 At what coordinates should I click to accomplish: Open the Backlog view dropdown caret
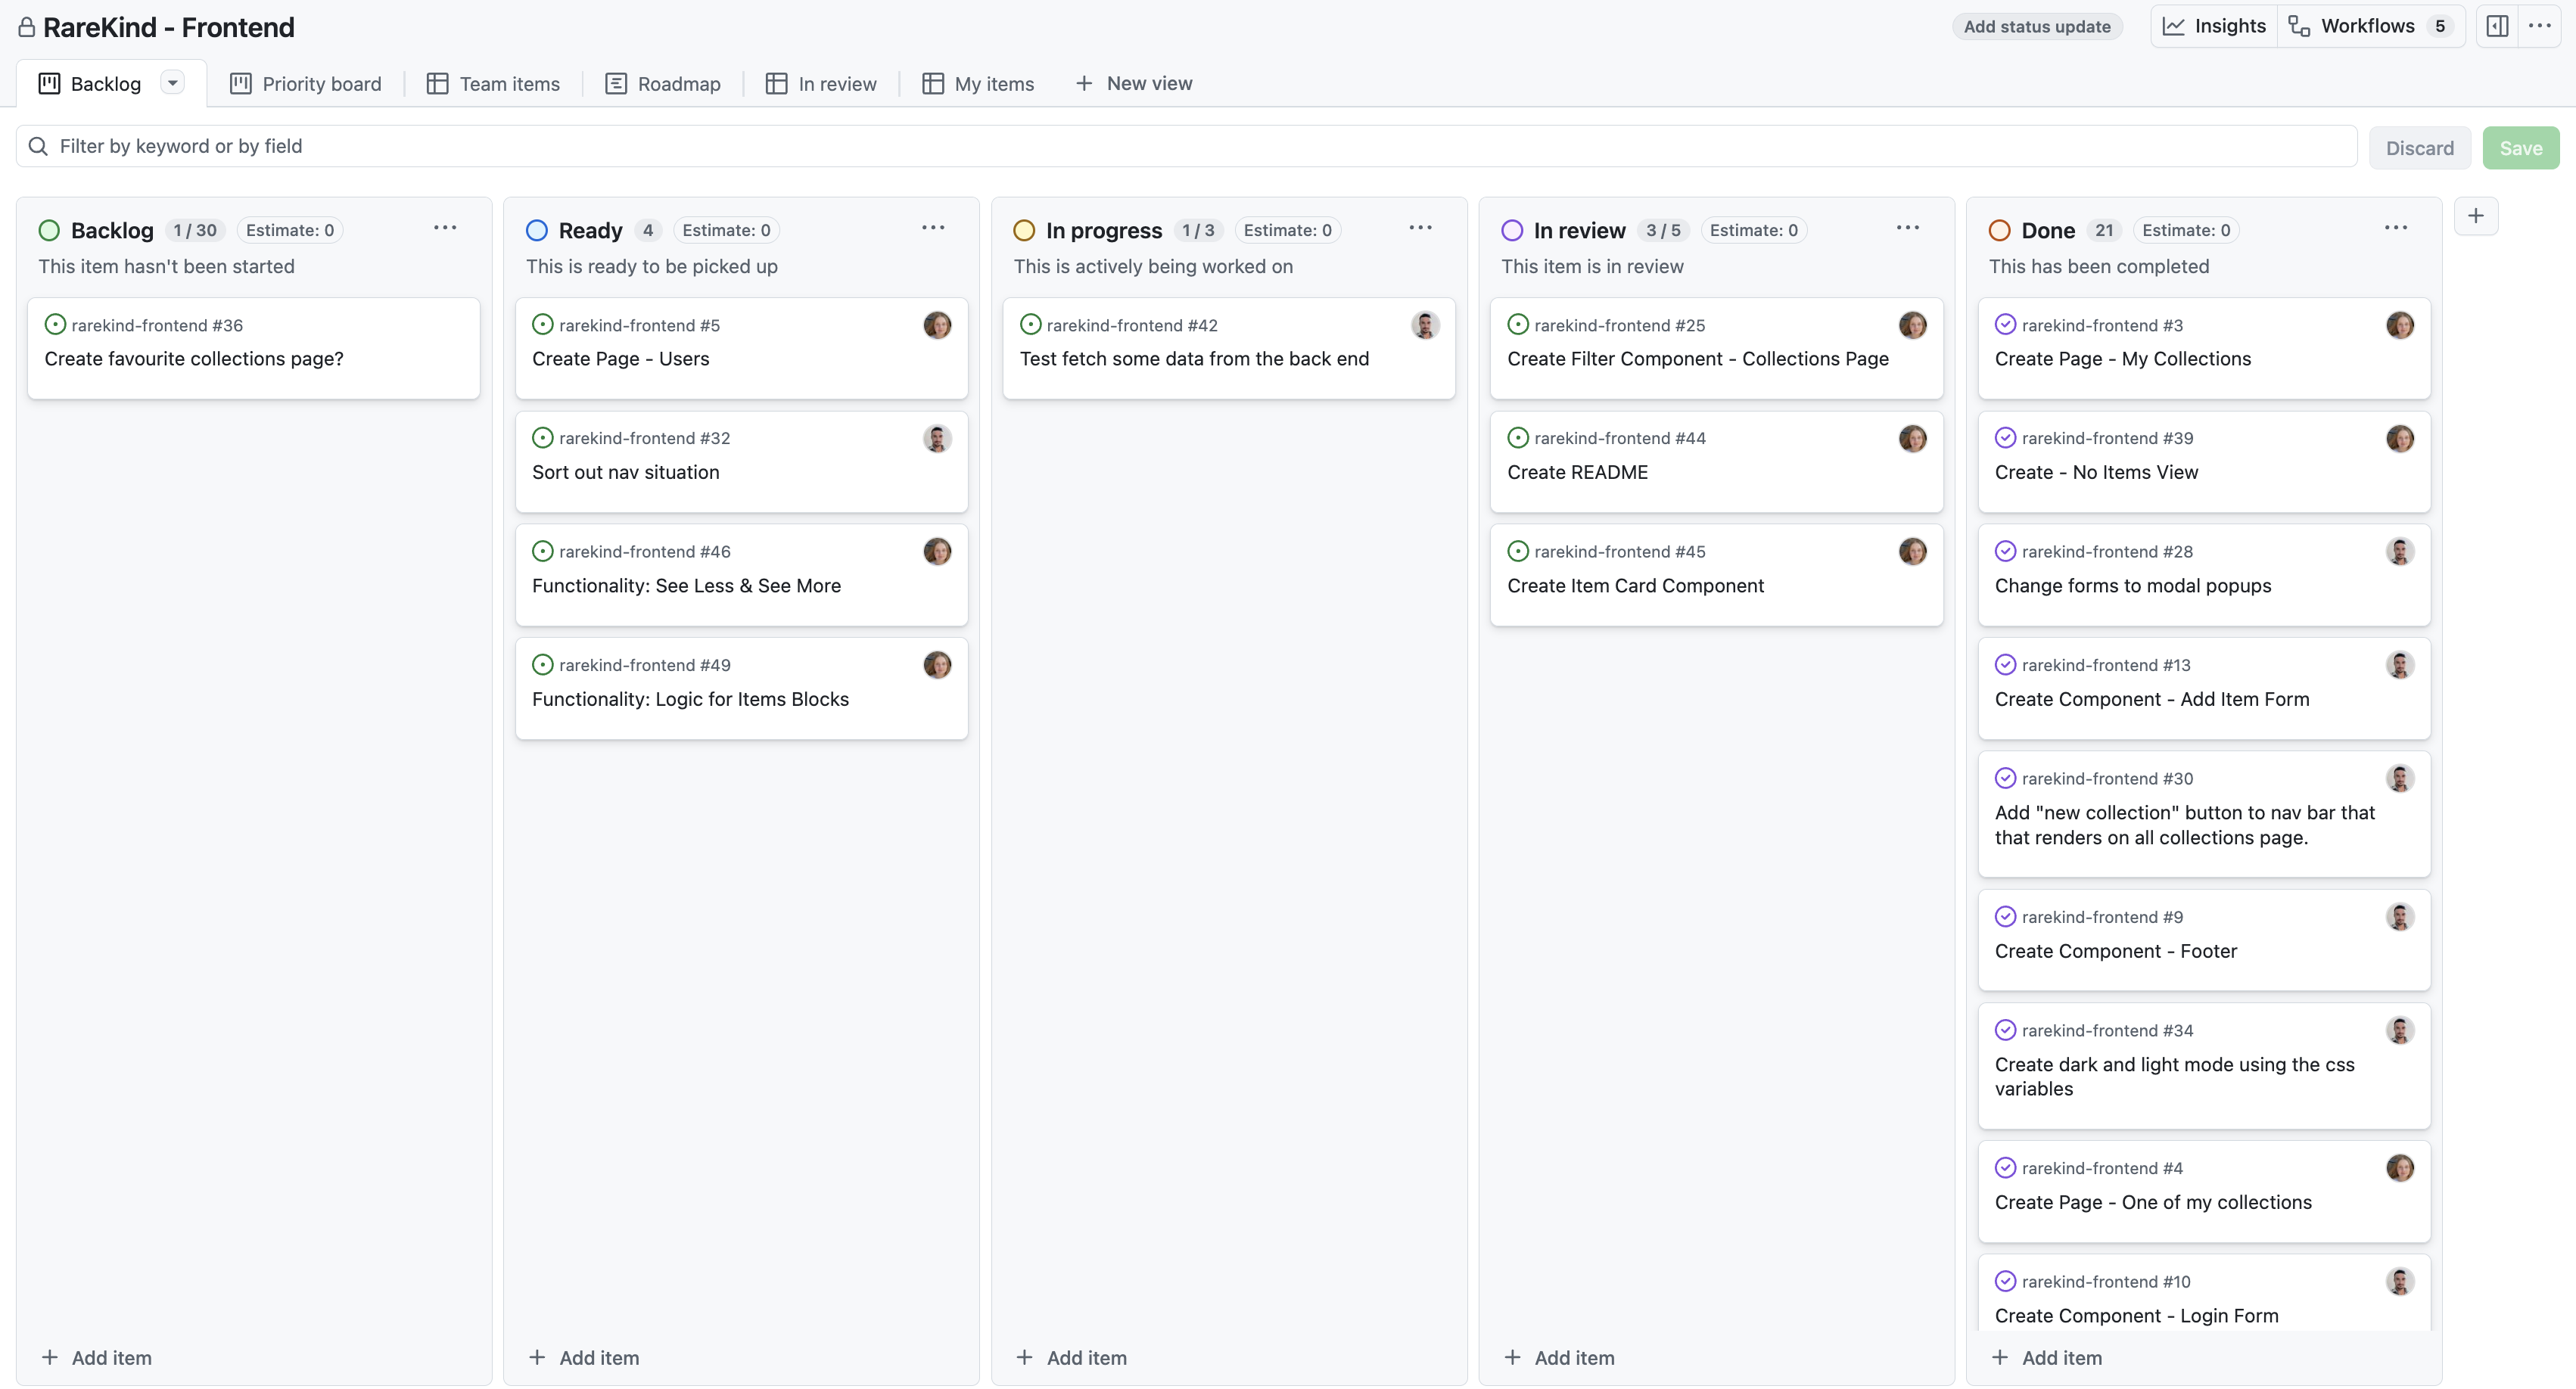172,82
